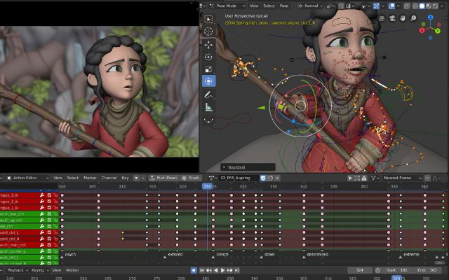Switch to material preview shading
This screenshot has height=280, width=449.
tap(429, 6)
